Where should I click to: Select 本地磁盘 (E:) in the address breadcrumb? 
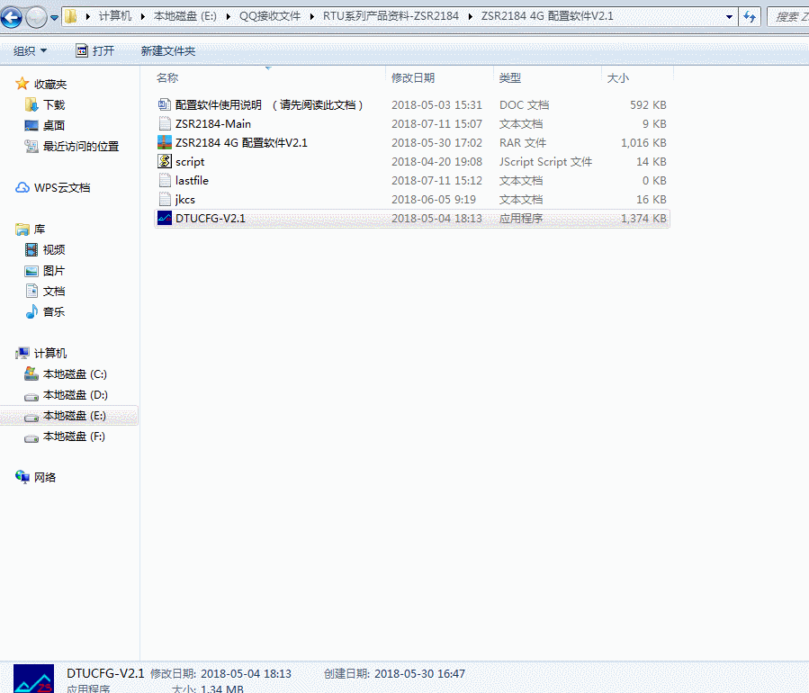185,16
